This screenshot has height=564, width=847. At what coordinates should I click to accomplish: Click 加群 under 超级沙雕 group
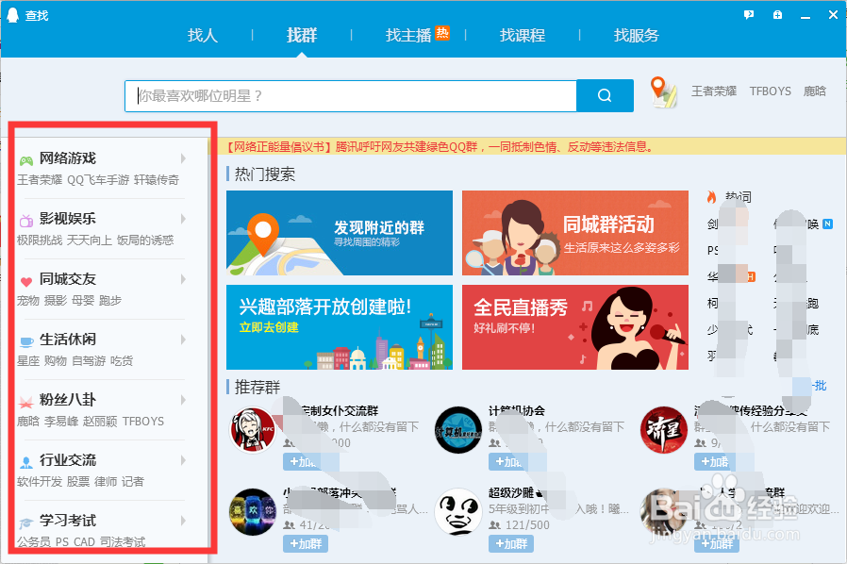click(511, 543)
